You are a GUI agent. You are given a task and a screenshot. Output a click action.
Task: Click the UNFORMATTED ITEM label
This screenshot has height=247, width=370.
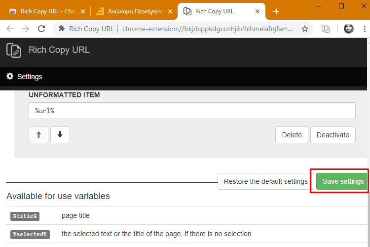click(x=64, y=95)
